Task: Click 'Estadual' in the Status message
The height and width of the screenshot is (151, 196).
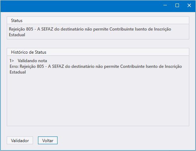Action: coord(17,35)
